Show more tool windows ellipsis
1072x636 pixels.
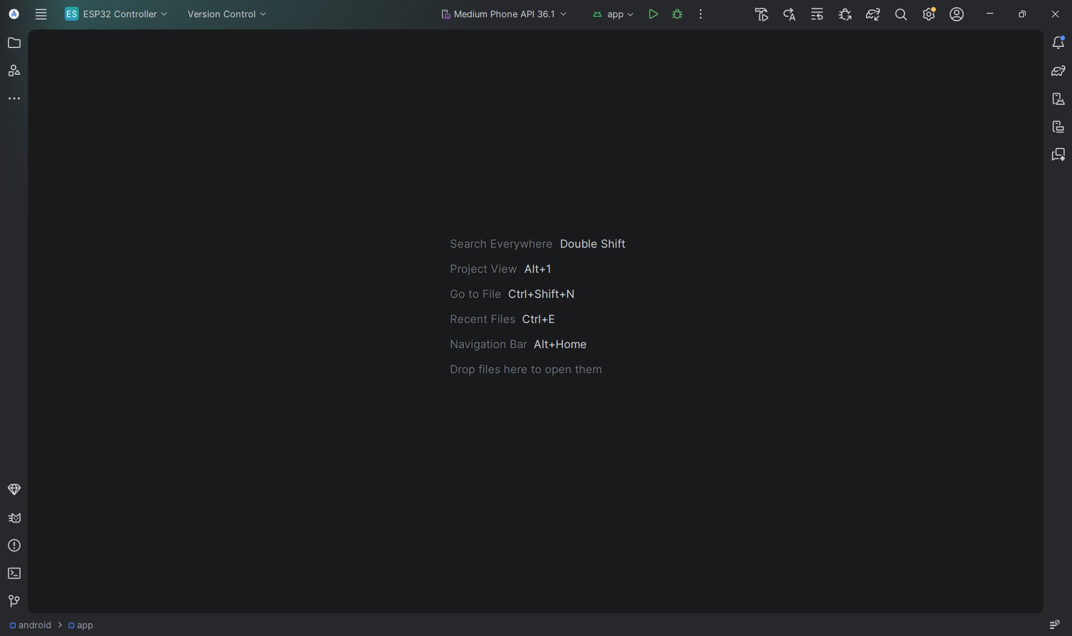coord(14,99)
